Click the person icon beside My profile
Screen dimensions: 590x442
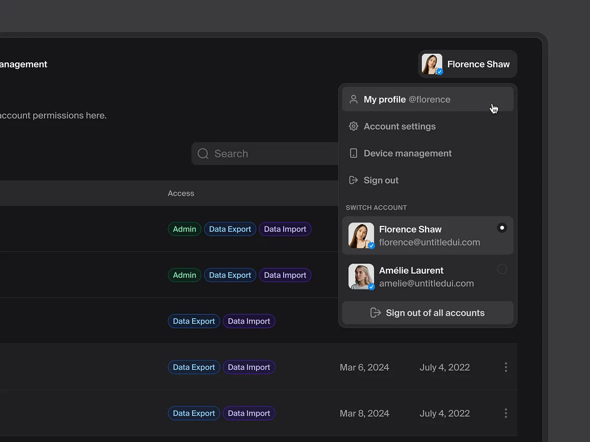point(353,99)
